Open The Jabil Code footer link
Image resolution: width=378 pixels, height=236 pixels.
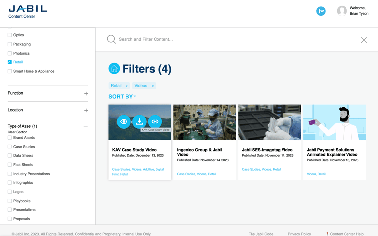[261, 234]
